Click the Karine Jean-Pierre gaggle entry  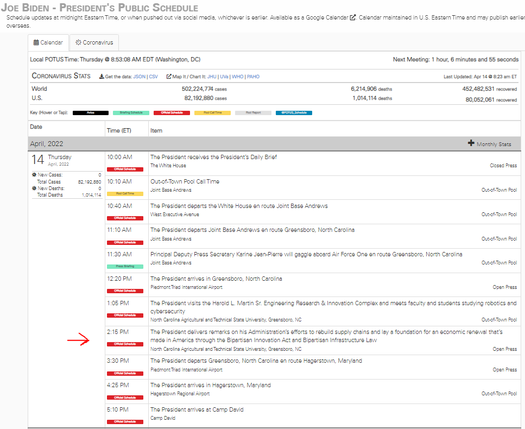(306, 255)
